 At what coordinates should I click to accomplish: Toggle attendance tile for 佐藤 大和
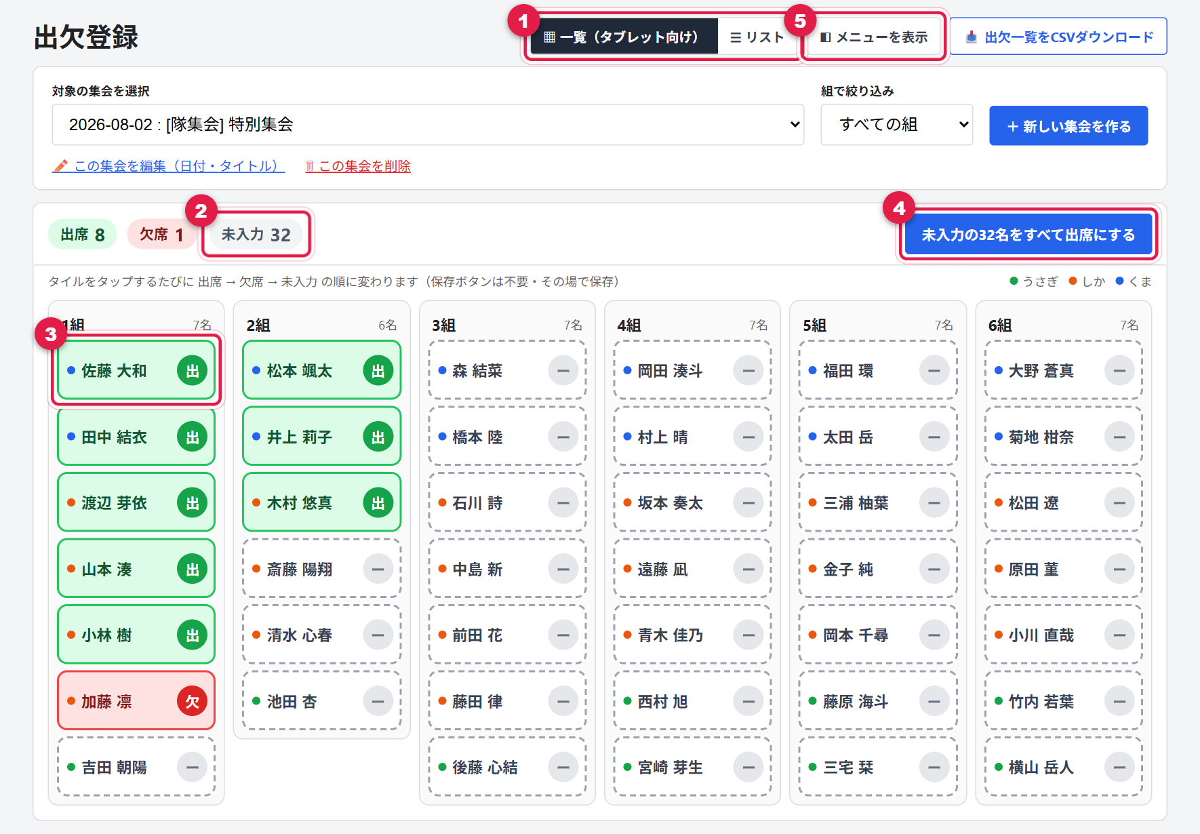[136, 371]
